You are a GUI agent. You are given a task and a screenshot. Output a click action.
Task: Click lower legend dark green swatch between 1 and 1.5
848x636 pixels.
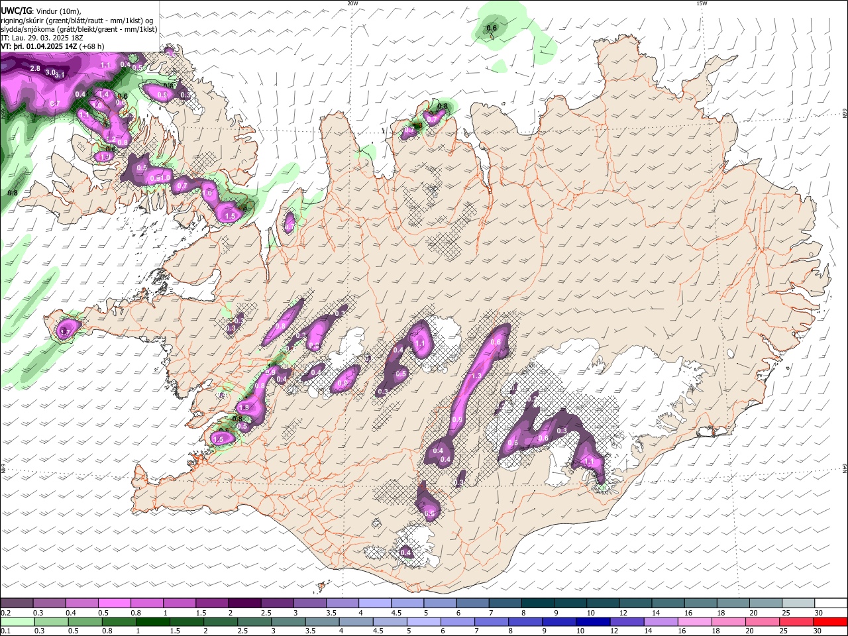pos(152,621)
